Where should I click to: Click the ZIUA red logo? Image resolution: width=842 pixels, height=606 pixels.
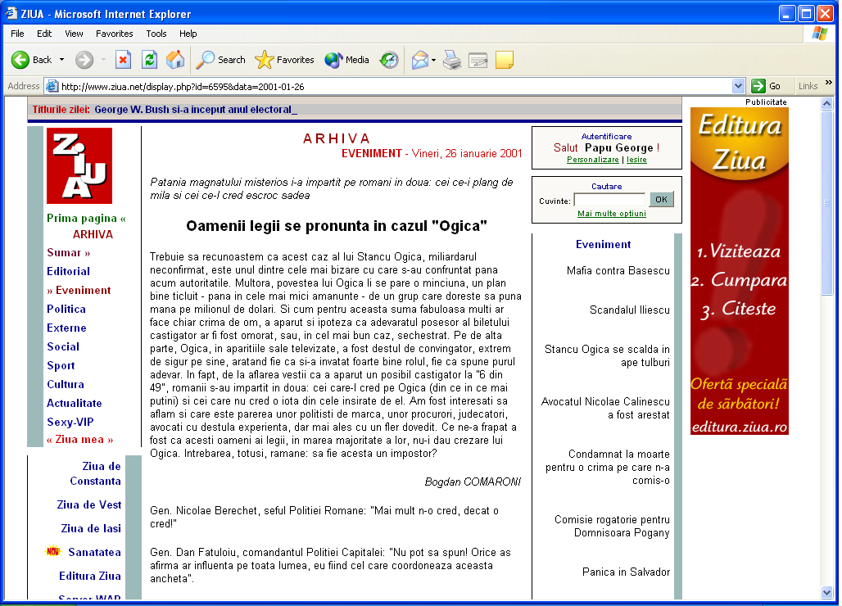pos(79,165)
